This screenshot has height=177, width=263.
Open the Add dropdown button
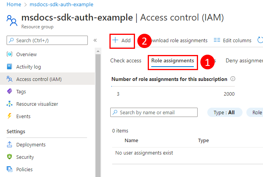(x=122, y=40)
